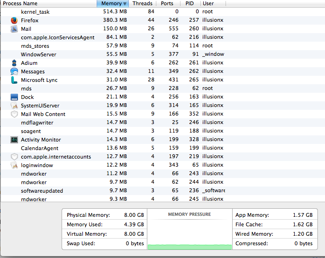This screenshot has width=325, height=258.
Task: Select the mds process row
Action: pyautogui.click(x=162, y=89)
